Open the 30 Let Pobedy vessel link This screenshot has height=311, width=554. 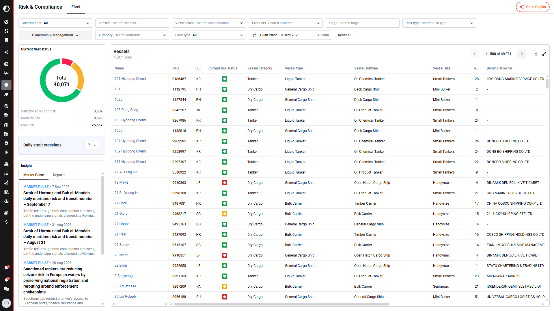pos(126,297)
